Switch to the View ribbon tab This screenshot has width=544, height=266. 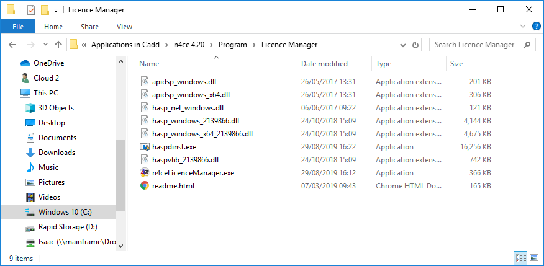coord(124,27)
